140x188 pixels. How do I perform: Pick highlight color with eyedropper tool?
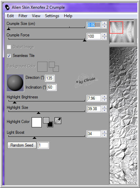click(58, 121)
